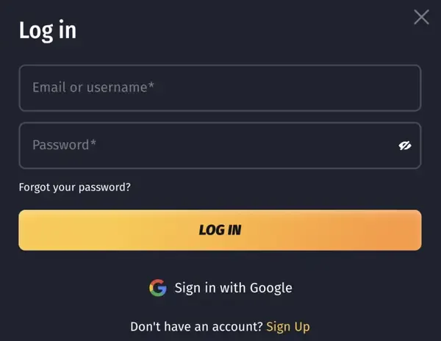This screenshot has height=341, width=441.
Task: Create a new account via Sign Up
Action: click(288, 326)
